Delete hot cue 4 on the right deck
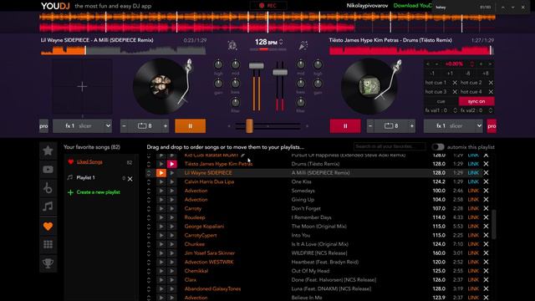The height and width of the screenshot is (301, 535). (491, 92)
